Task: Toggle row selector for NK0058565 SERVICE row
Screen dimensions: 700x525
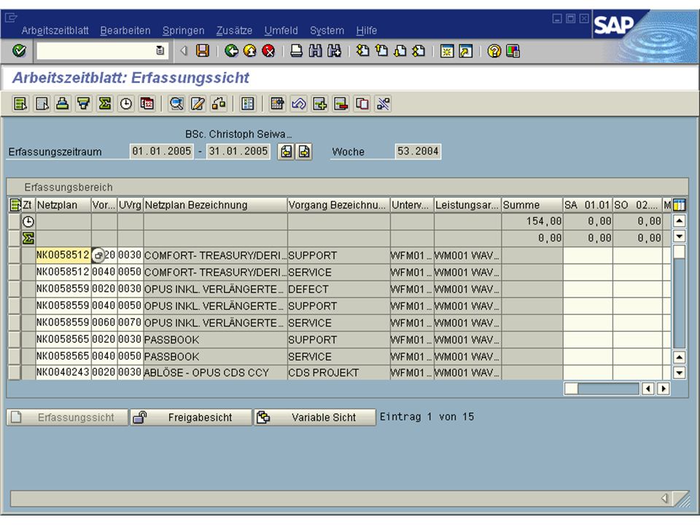Action: coord(15,357)
